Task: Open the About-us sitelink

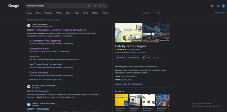Action: (x=34, y=56)
